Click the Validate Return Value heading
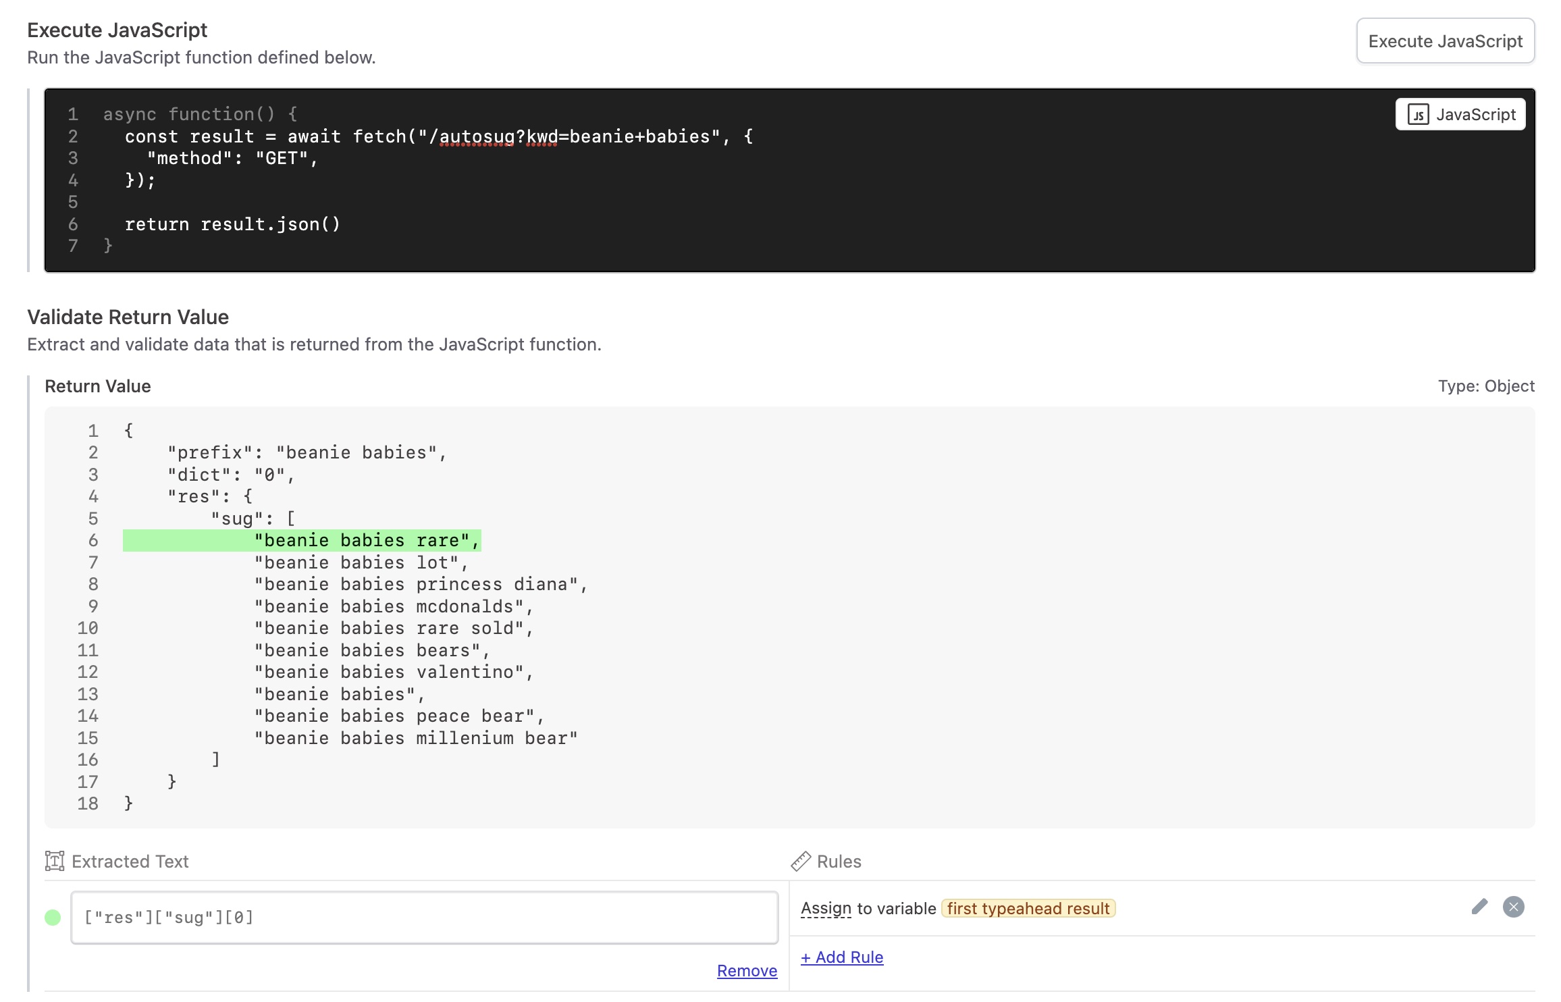Screen dimensions: 1561x1002 click(x=128, y=317)
